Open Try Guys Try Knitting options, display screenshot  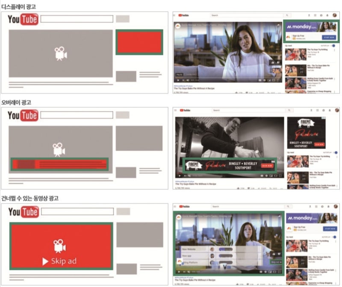(335, 50)
